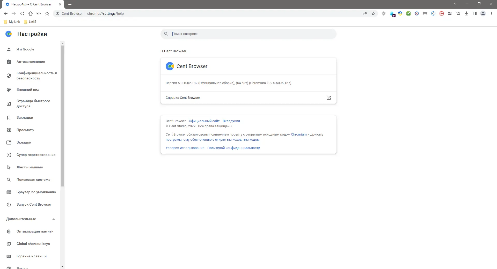Click the open-in-new-window icon beside Справка
The height and width of the screenshot is (269, 497).
329,98
